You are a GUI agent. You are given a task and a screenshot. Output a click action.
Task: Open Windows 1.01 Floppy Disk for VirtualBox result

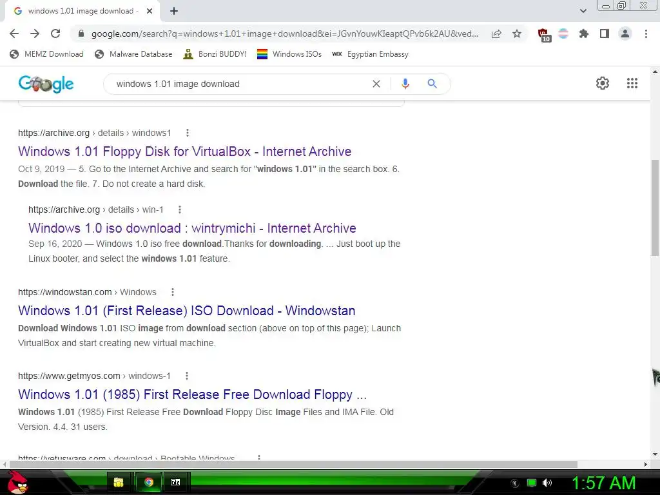pyautogui.click(x=185, y=151)
